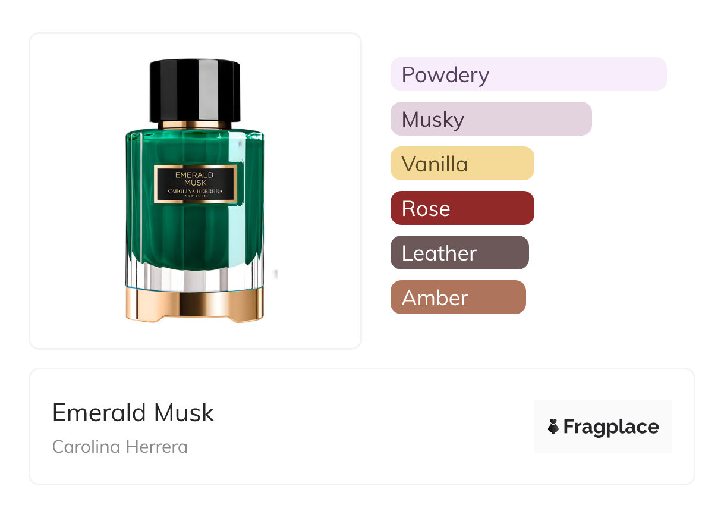
Task: Pick the Rose accord bar
Action: (x=462, y=208)
